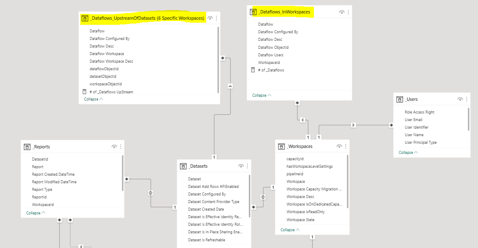Toggle visibility of _Workspaces table
Viewport: 478px width, 248px height.
[x=339, y=146]
